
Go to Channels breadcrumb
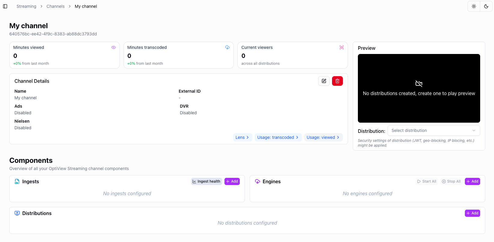point(56,6)
